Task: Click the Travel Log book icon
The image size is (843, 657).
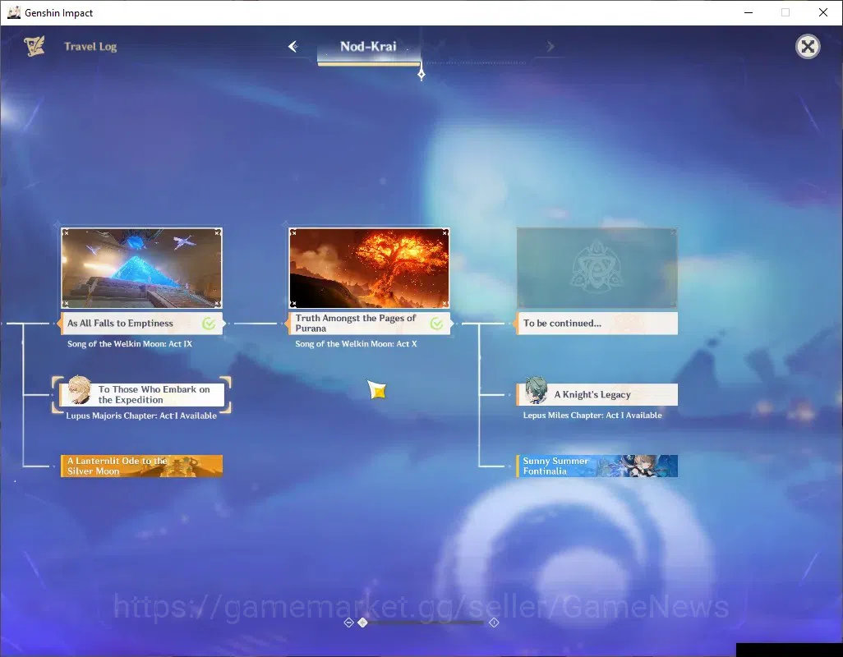Action: pyautogui.click(x=34, y=46)
